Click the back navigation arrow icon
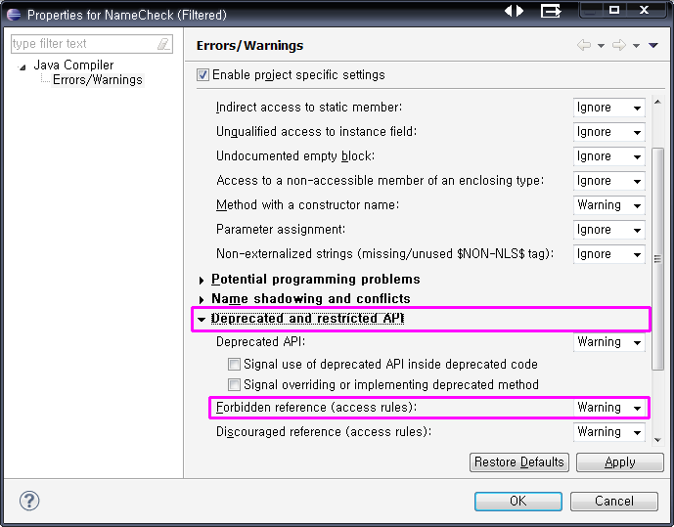674x527 pixels. [x=583, y=45]
